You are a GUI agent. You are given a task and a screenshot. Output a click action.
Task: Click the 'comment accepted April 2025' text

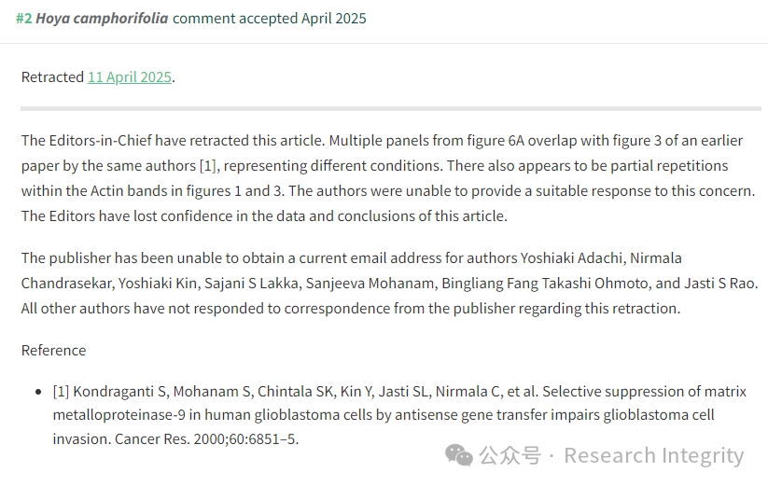270,19
